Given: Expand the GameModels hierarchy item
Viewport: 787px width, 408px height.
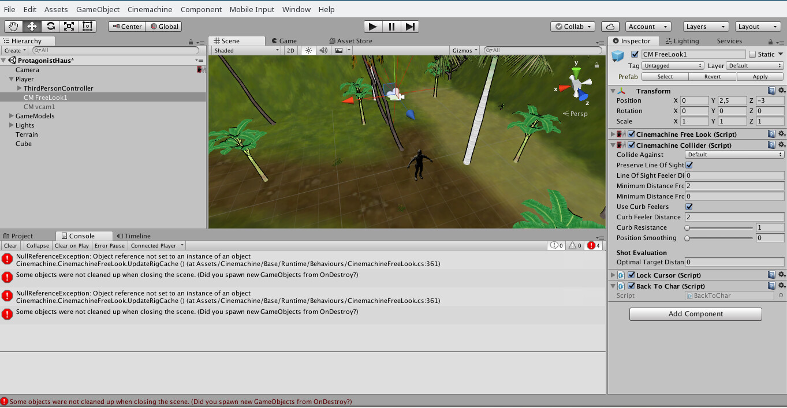Looking at the screenshot, I should [10, 116].
